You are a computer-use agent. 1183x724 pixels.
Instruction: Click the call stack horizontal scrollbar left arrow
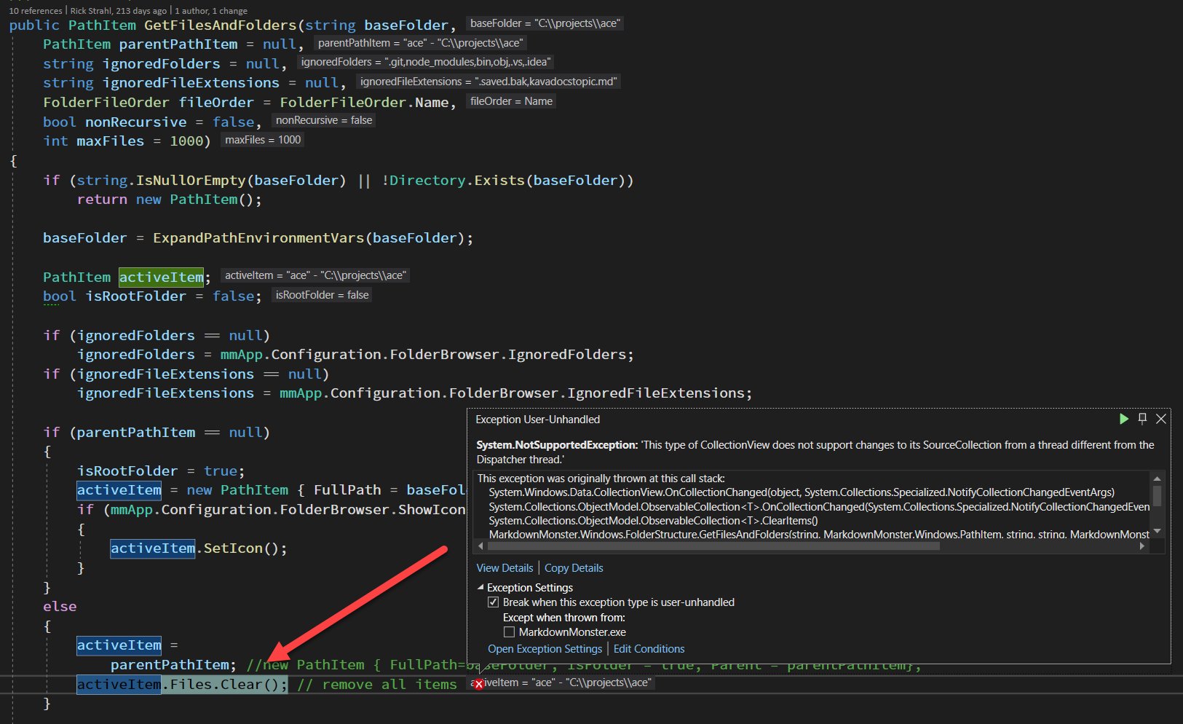(x=480, y=546)
